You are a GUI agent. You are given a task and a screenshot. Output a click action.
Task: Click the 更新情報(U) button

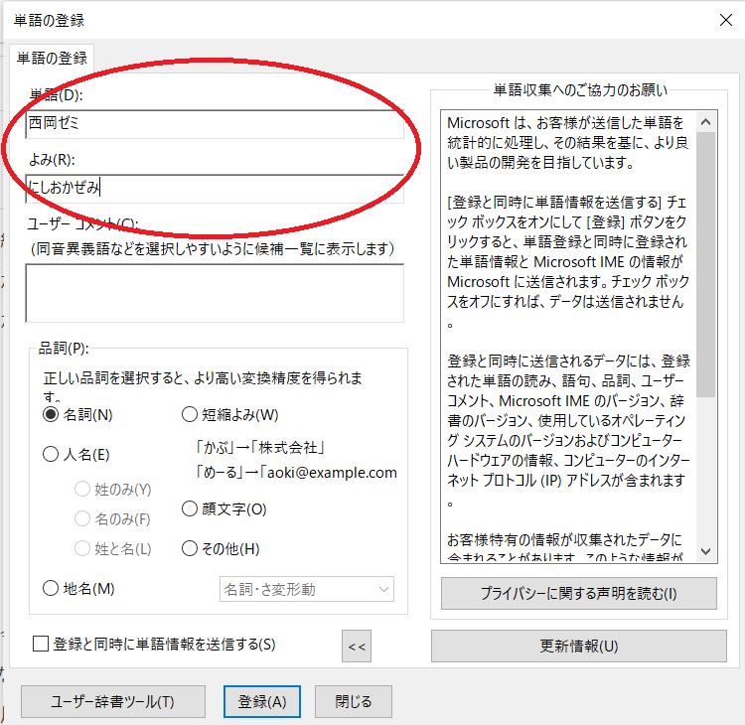[x=579, y=647]
